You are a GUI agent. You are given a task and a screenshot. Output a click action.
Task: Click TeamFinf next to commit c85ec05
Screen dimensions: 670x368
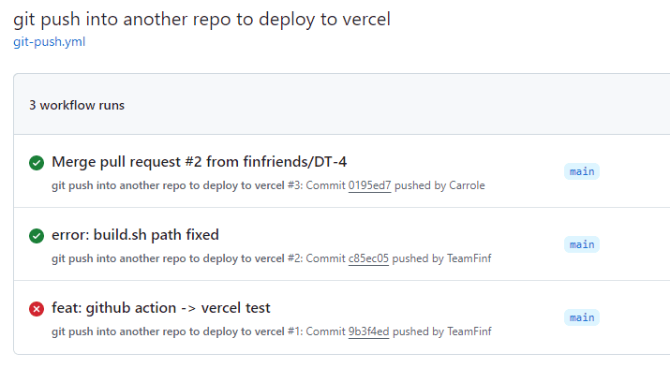469,258
